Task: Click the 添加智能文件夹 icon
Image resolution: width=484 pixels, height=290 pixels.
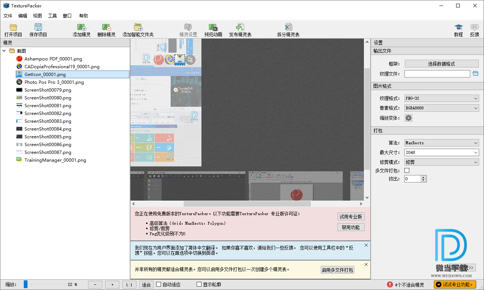Action: pos(138,27)
